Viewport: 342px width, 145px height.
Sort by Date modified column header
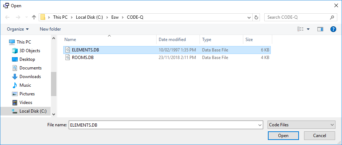point(172,40)
